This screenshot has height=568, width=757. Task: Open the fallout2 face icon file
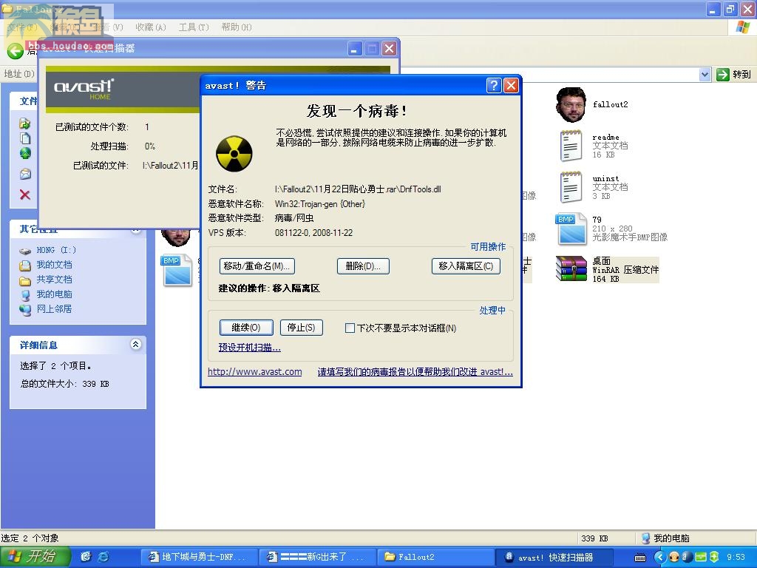[571, 105]
